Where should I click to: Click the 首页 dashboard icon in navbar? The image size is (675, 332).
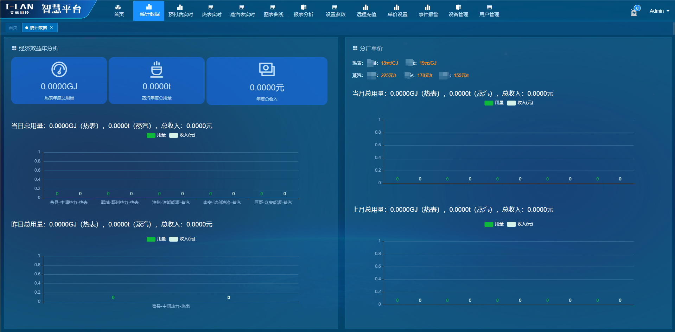click(x=118, y=7)
